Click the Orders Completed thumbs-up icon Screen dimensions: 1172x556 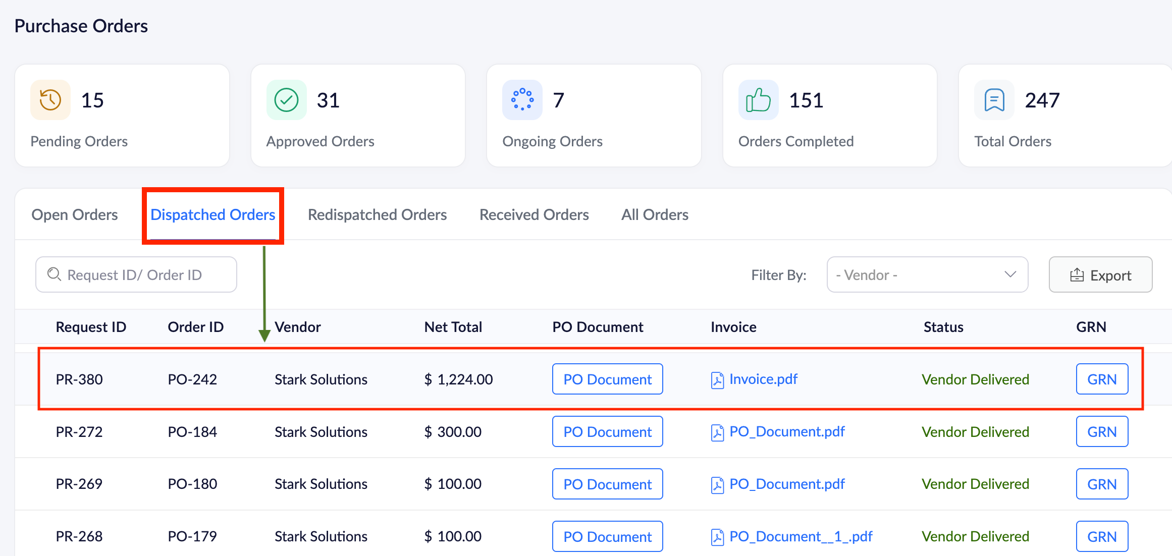[x=758, y=100]
